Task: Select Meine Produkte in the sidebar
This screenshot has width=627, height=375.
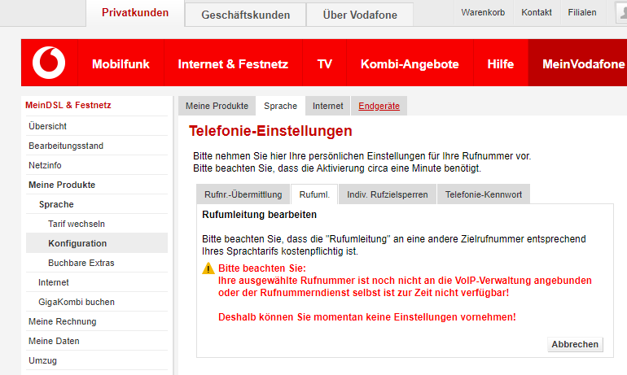Action: click(x=97, y=185)
